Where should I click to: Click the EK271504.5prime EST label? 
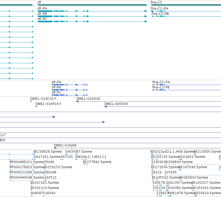[x=165, y=167]
